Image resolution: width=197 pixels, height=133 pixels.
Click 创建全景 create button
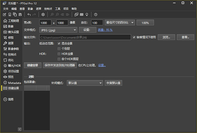click(33, 65)
